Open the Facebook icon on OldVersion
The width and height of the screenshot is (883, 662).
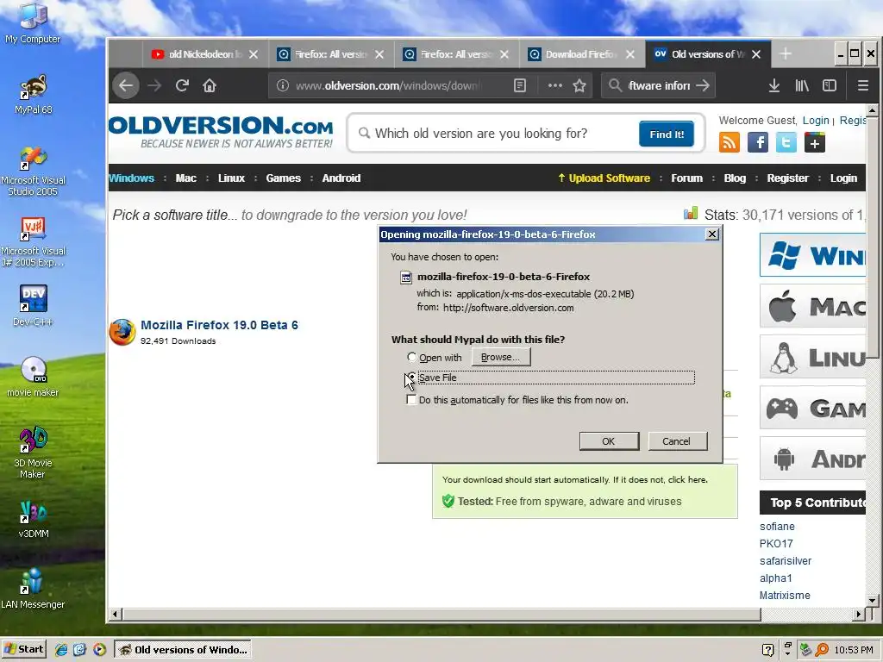pos(758,142)
